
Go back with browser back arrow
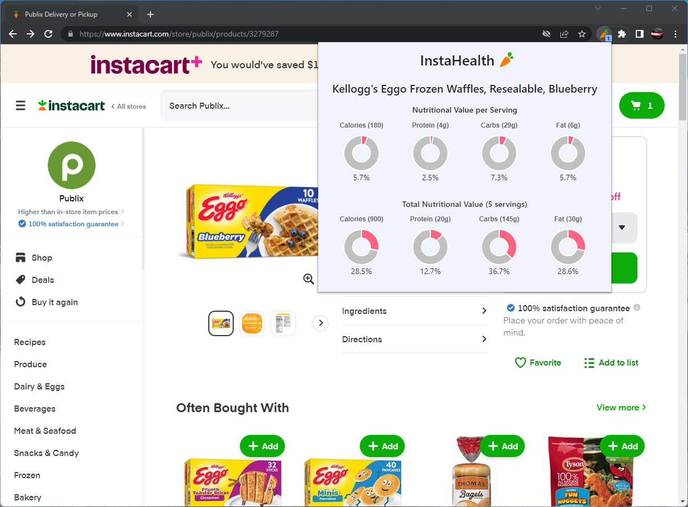pos(13,34)
